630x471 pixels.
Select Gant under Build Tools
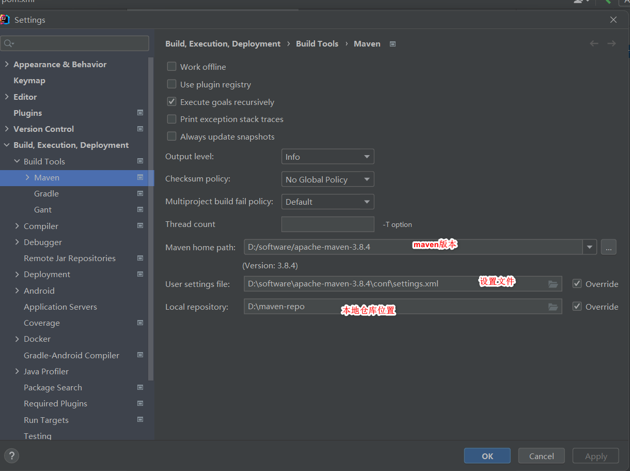(x=43, y=209)
